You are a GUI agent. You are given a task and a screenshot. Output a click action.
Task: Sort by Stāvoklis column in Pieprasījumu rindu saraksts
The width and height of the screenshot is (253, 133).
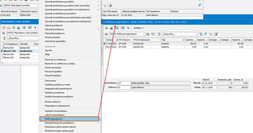26,44
